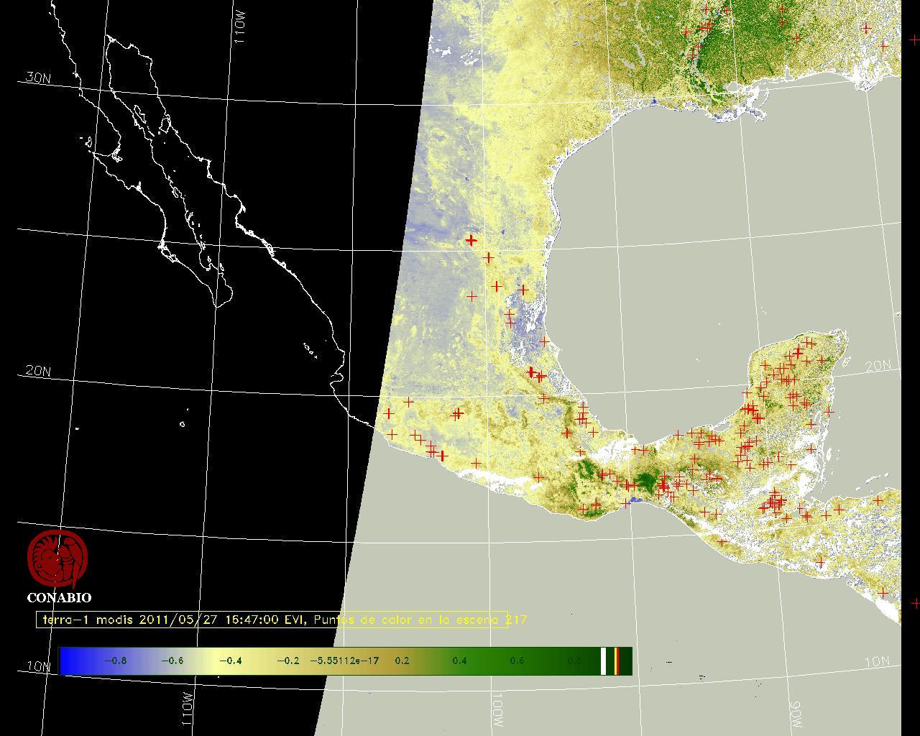Click the -0.6 value on the color scale
This screenshot has width=920, height=736.
(172, 661)
